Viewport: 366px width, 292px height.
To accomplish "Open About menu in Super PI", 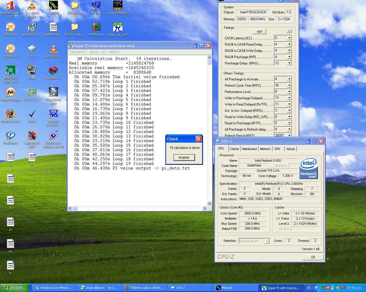I will (98, 52).
